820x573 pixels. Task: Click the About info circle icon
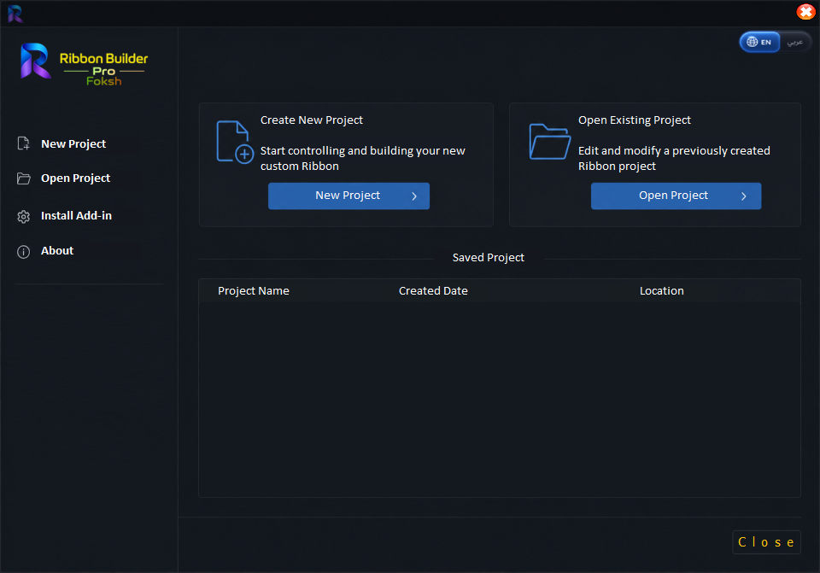click(24, 252)
